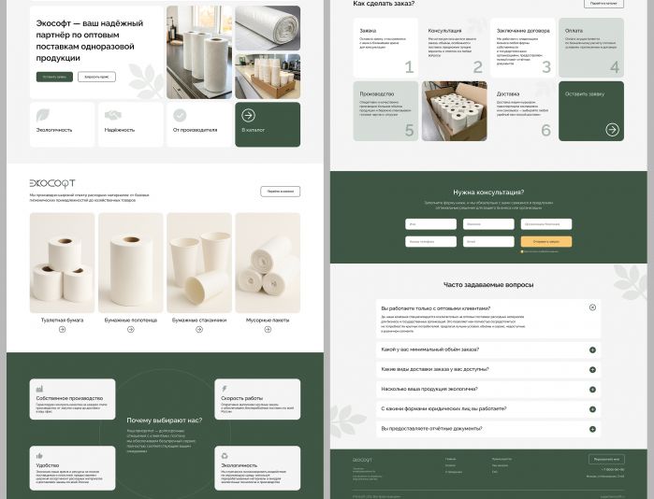654x499 pixels.
Task: Click the 'Часто задаваемые вопросы' heading
Action: coord(488,284)
